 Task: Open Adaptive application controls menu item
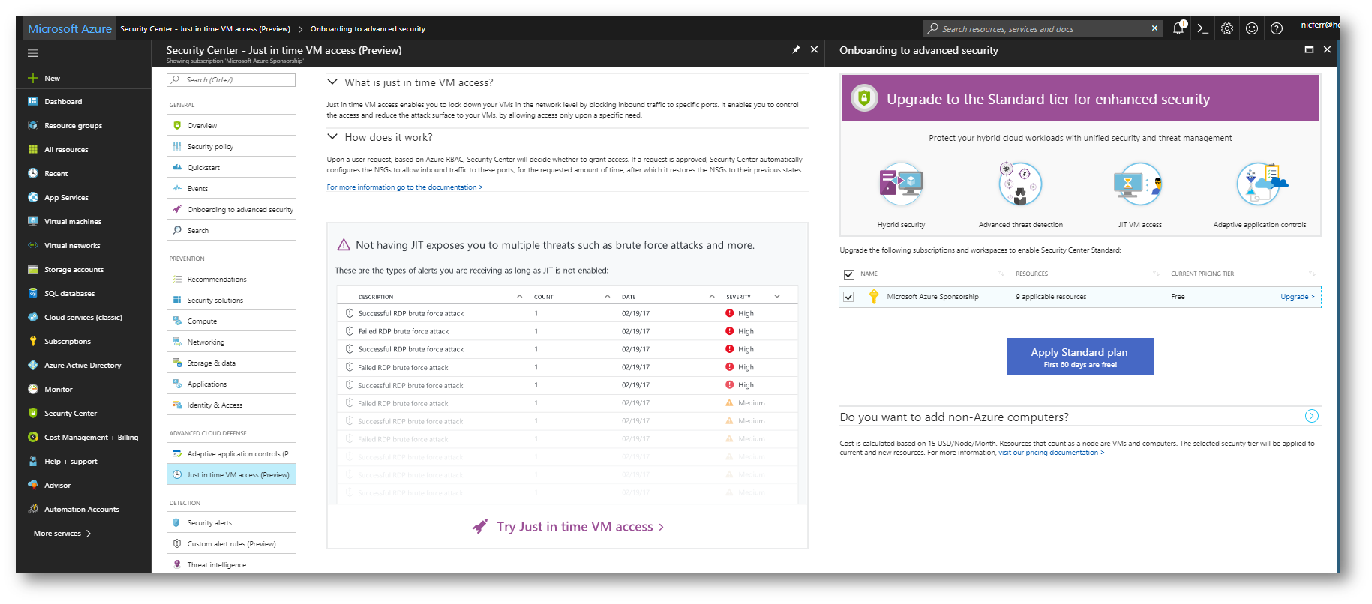231,454
